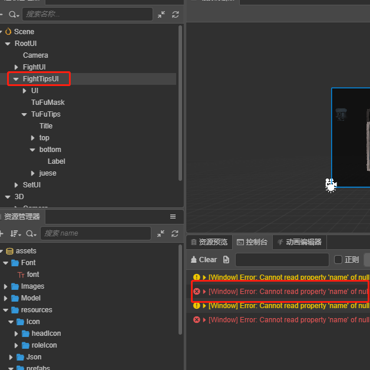Image resolution: width=370 pixels, height=370 pixels.
Task: Select the Scene root node
Action: (24, 32)
